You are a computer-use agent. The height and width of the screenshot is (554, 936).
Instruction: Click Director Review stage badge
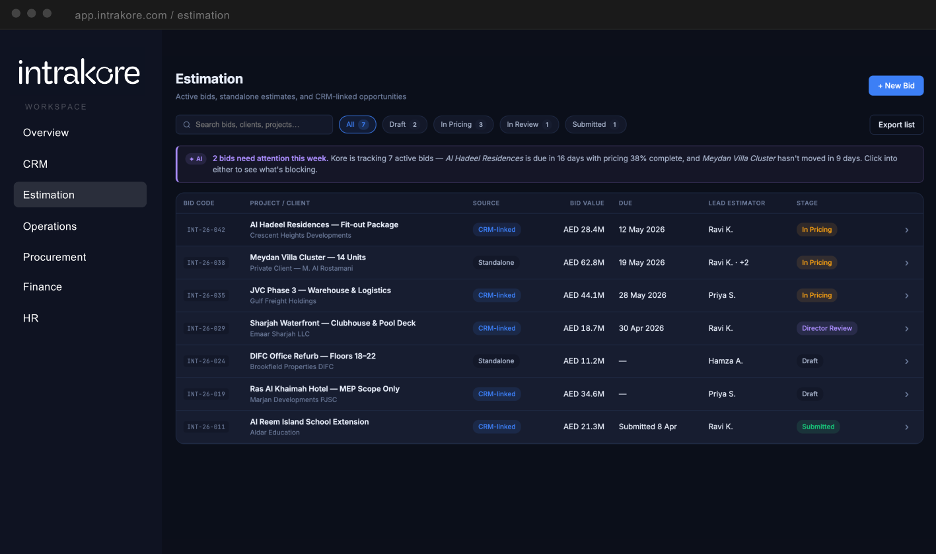tap(827, 328)
